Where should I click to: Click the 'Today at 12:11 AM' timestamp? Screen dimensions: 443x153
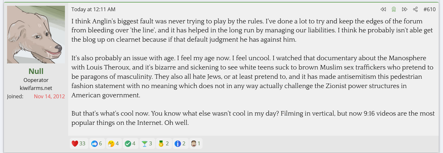click(x=93, y=10)
